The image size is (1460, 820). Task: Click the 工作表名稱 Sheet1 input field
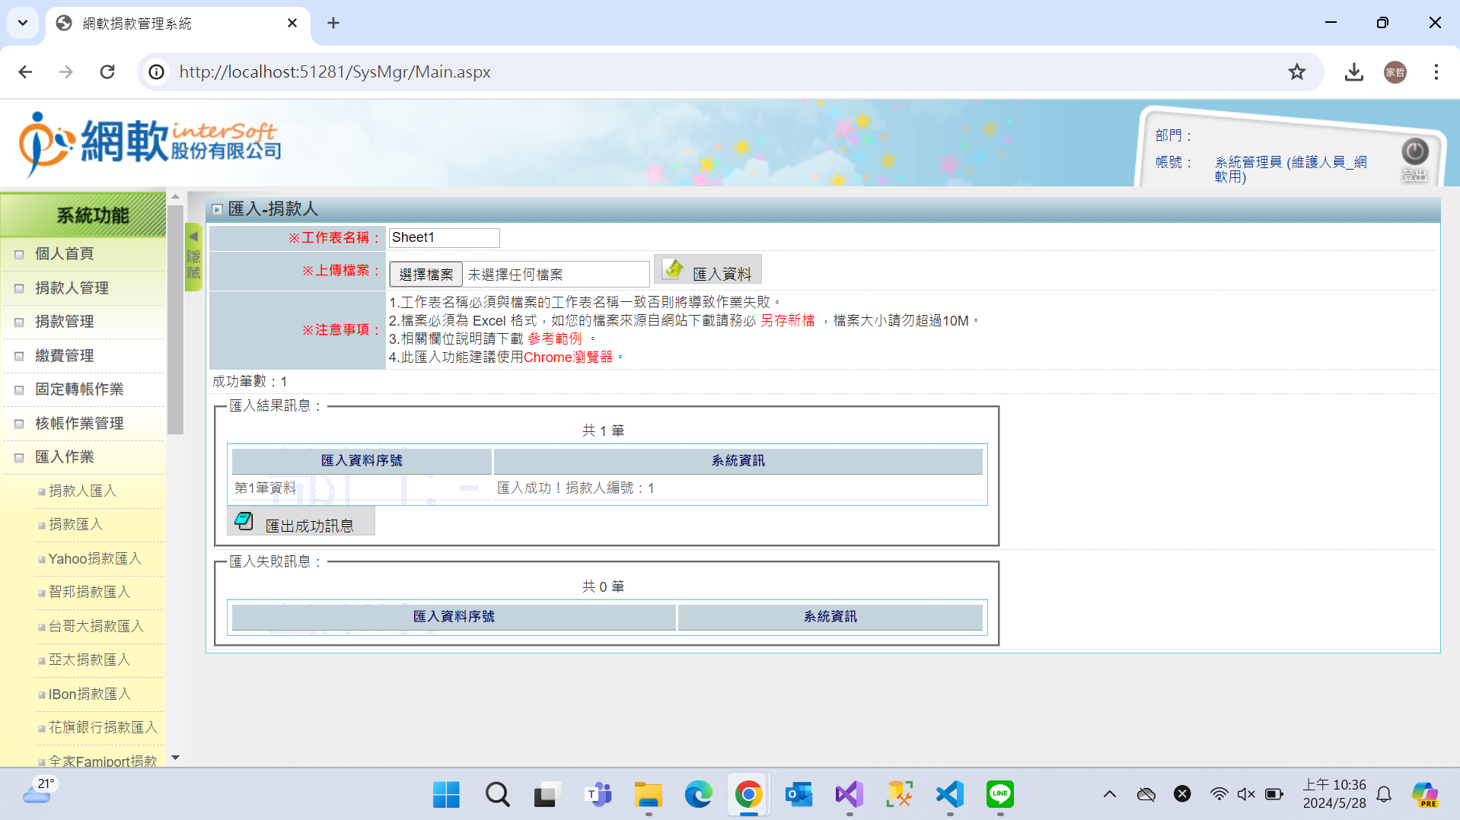click(444, 237)
